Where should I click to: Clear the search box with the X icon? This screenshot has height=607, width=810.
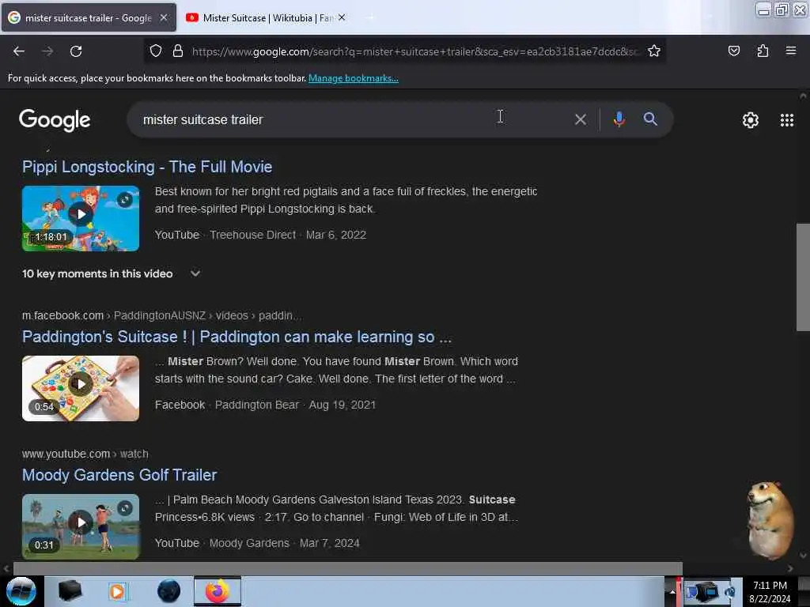tap(580, 120)
